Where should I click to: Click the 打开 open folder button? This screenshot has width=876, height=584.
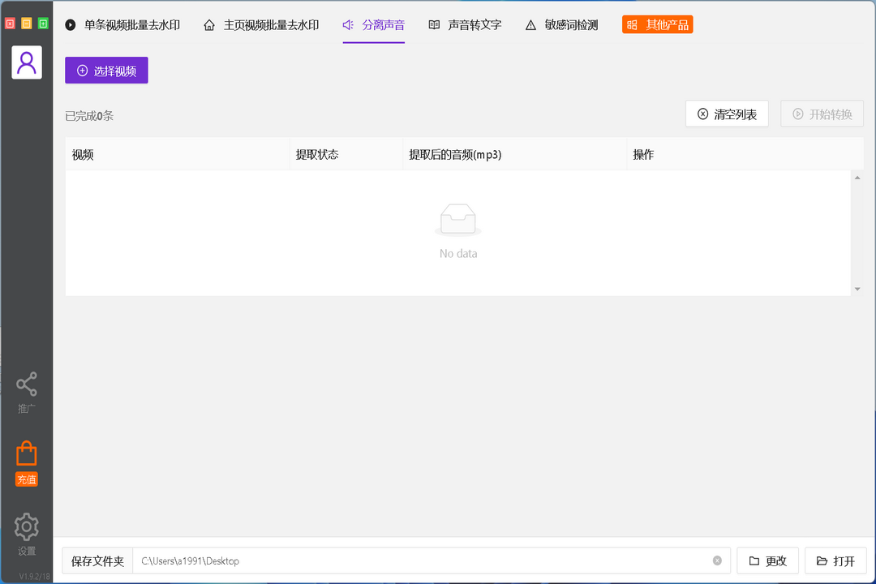point(835,560)
